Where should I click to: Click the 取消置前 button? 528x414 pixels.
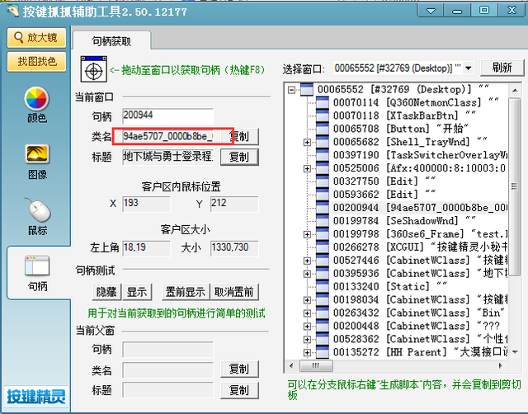[234, 292]
